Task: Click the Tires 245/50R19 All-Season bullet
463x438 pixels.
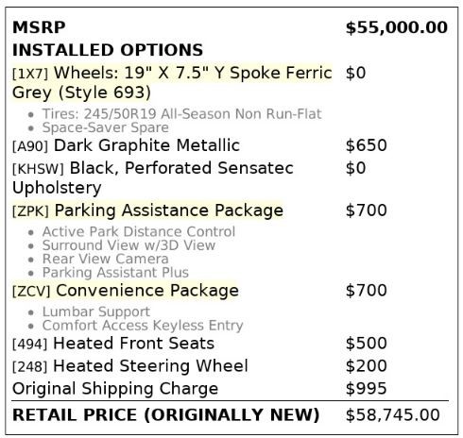Action: 181,114
